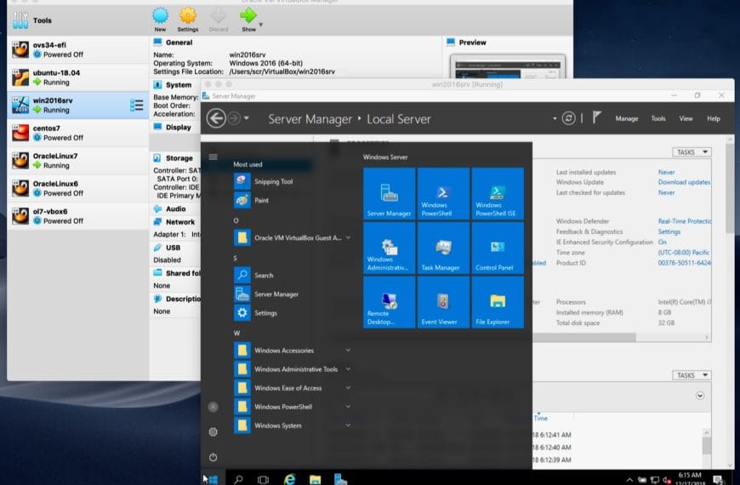This screenshot has height=485, width=740.
Task: Click the Start menu power icon
Action: click(213, 457)
